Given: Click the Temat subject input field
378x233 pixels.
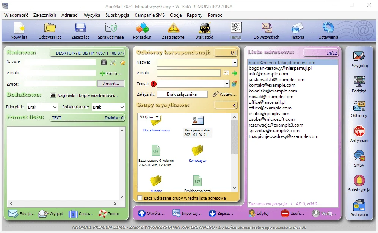Looking at the screenshot, I should click(x=191, y=84).
